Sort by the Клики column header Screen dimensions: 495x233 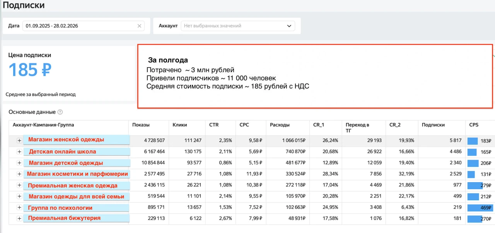pos(180,125)
